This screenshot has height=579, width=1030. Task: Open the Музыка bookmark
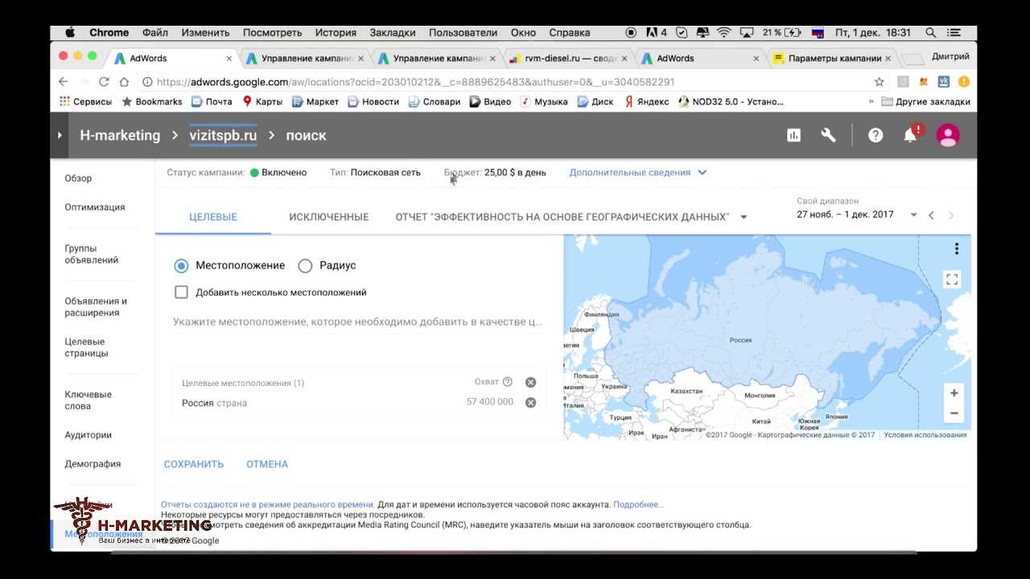pos(544,101)
